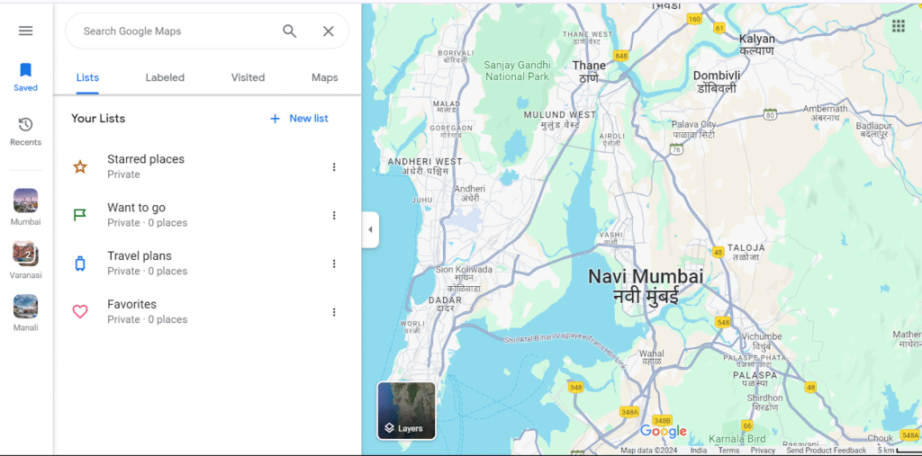Open the Layers map type thumbnail
The image size is (922, 456).
tap(406, 411)
